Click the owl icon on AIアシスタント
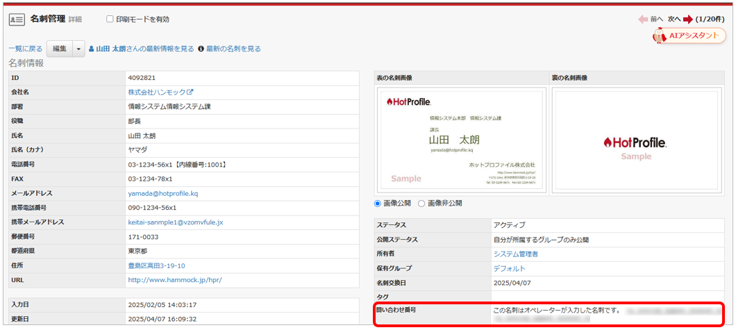Screen dimensions: 736x330 pos(659,36)
